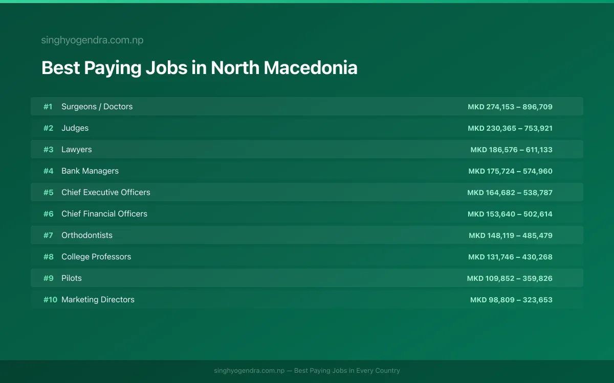Viewport: 614px width, 383px height.
Task: Click the #2 rank number
Action: point(48,128)
